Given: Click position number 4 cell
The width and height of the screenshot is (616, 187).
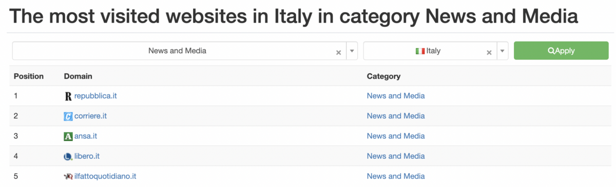Looking at the screenshot, I should coord(16,156).
